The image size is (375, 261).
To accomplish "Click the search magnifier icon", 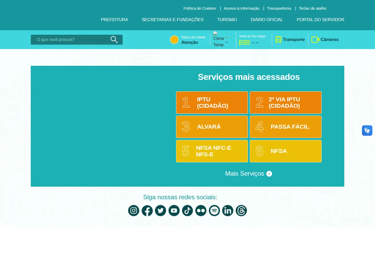I will [x=114, y=39].
